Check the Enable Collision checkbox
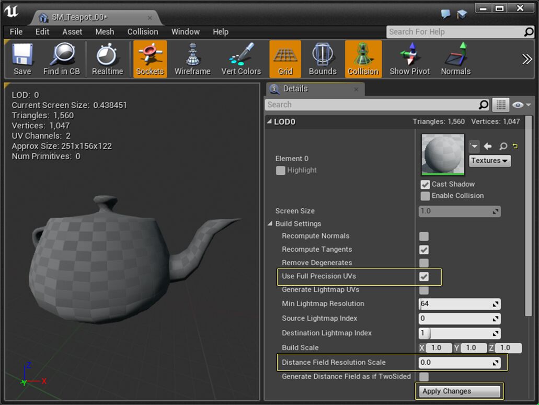 tap(425, 196)
